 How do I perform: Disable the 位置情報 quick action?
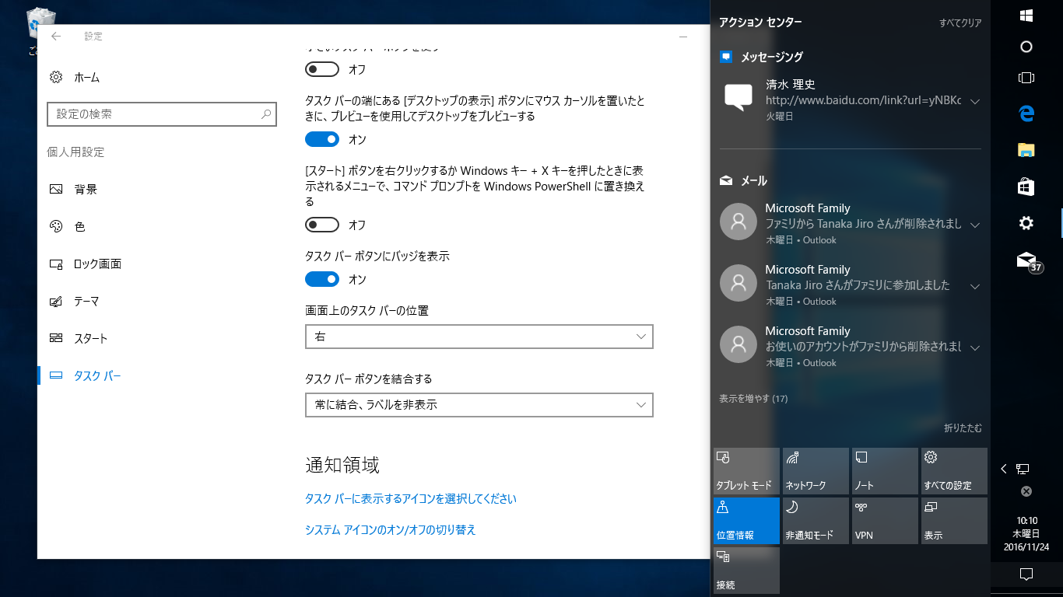746,519
